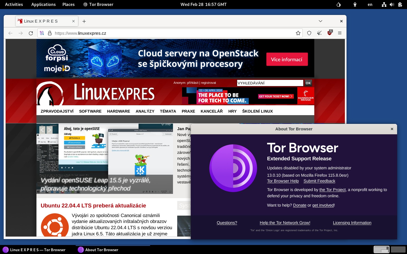The image size is (407, 254).
Task: Open the SOFTWARE menu item
Action: click(x=90, y=111)
